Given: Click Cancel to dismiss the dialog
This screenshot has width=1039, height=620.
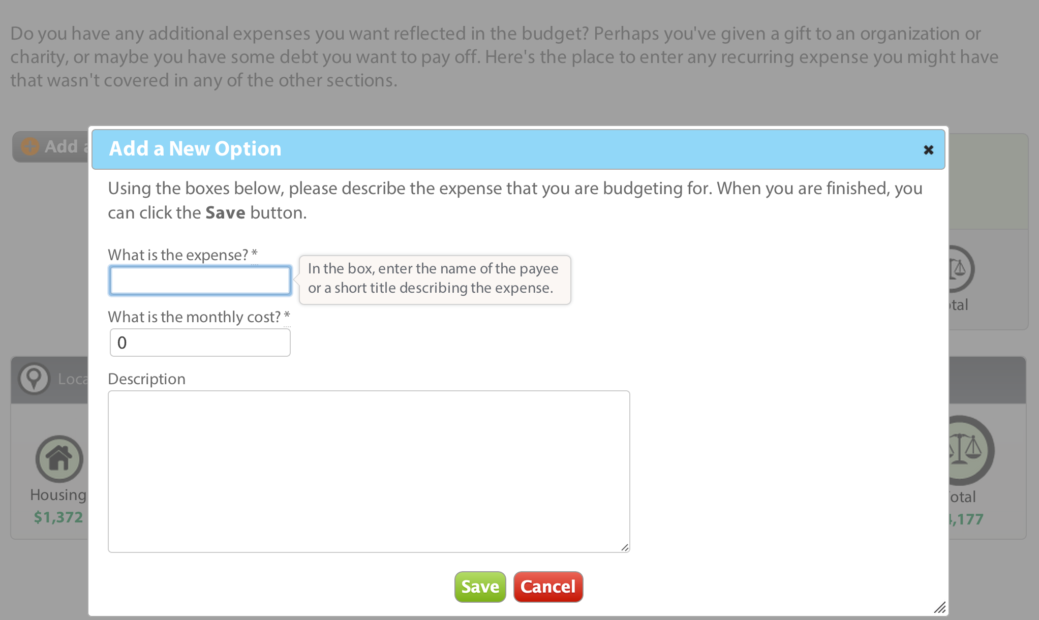Looking at the screenshot, I should click(548, 587).
